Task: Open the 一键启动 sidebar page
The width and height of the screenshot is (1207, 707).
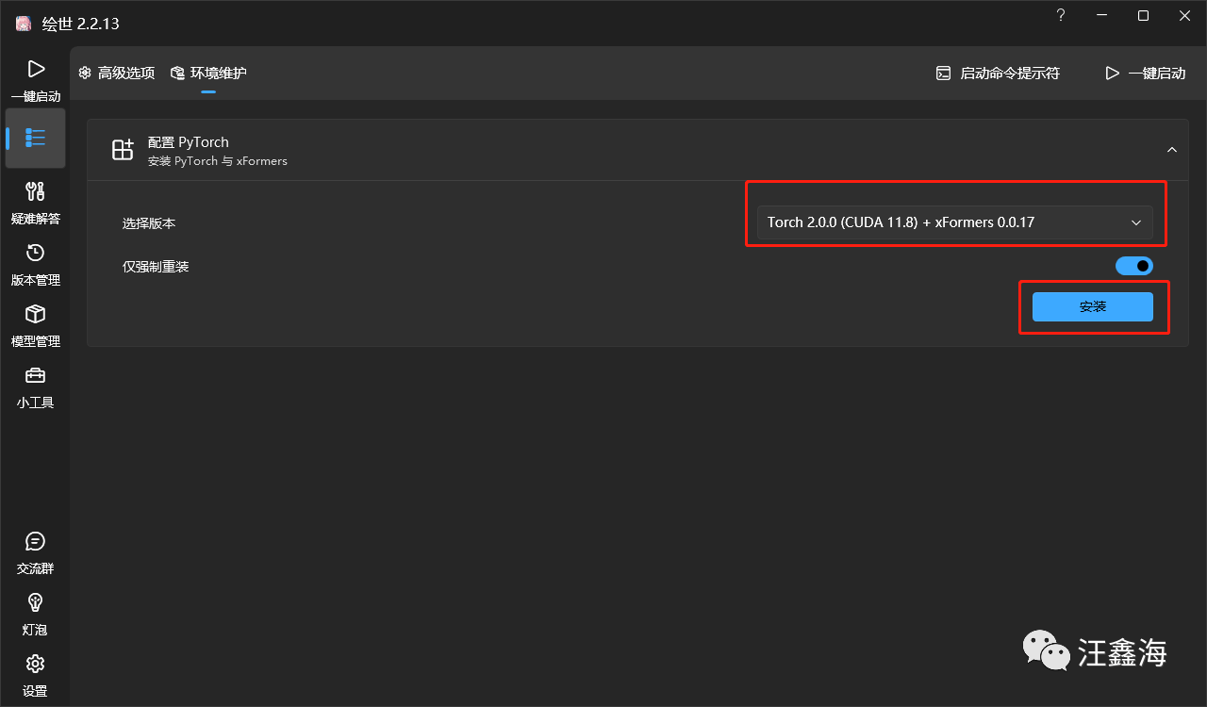Action: (x=35, y=79)
